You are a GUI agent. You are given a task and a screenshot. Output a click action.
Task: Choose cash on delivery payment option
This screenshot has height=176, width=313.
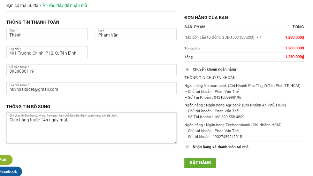click(x=187, y=146)
